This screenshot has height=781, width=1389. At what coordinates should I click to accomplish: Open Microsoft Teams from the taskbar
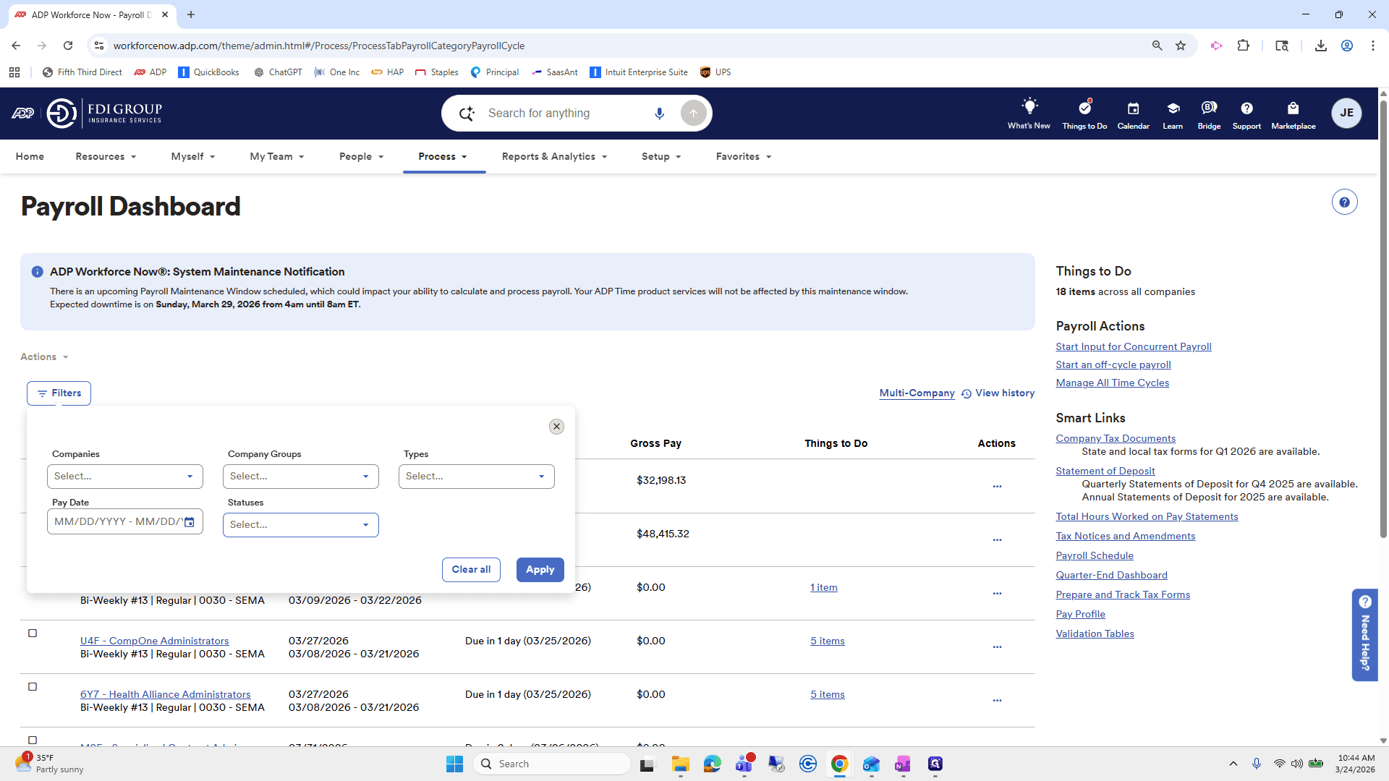[744, 764]
